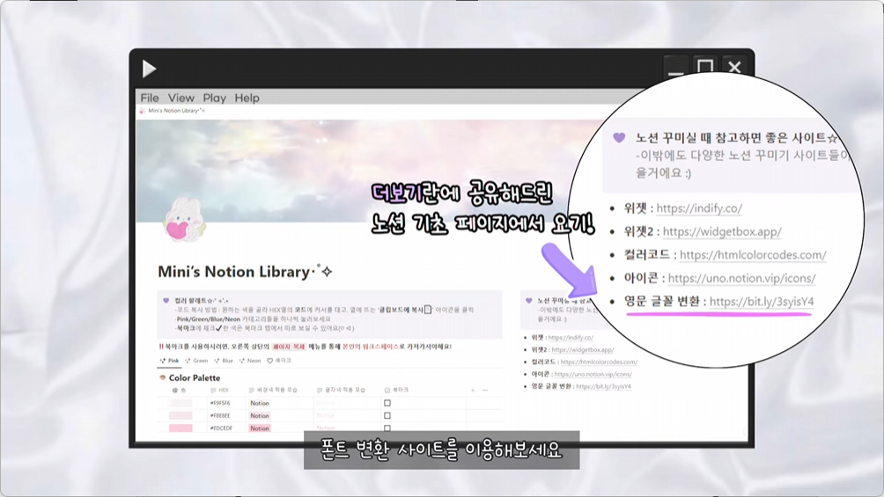The height and width of the screenshot is (497, 884).
Task: Click the purple heart in the 컬러 팔레트 callout
Action: tap(166, 300)
